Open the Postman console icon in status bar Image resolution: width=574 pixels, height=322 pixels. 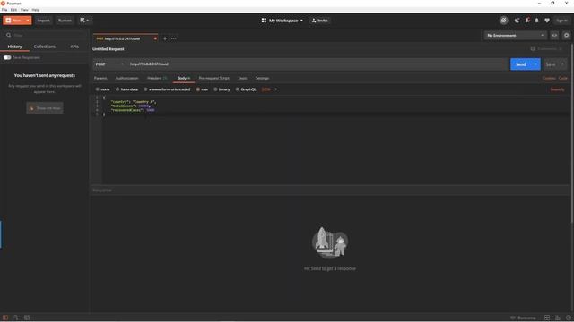(x=27, y=318)
